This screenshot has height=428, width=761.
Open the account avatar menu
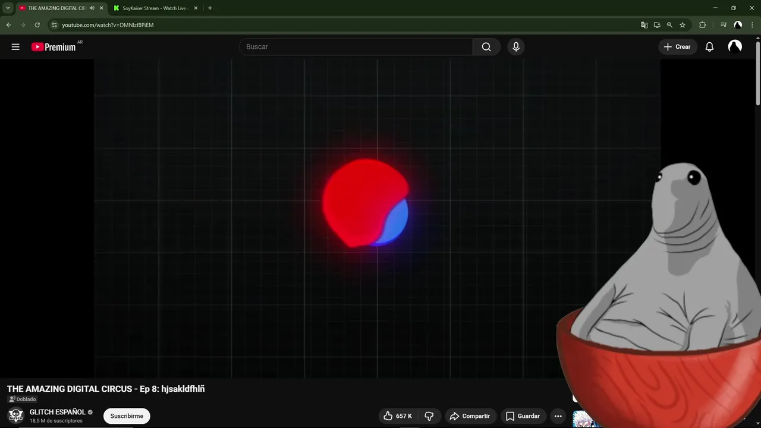(735, 47)
